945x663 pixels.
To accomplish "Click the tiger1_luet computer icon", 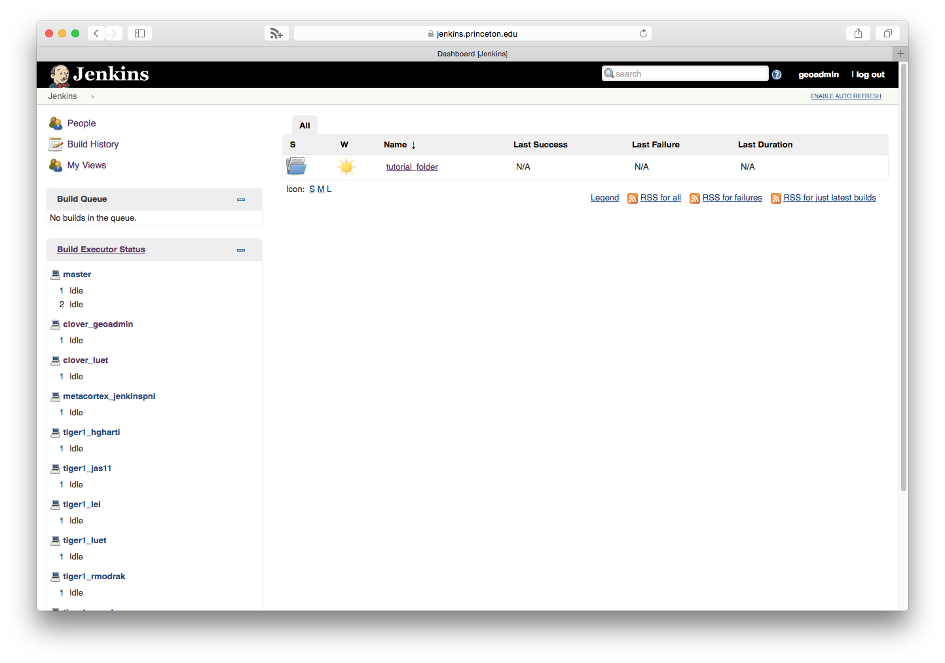I will coord(56,540).
